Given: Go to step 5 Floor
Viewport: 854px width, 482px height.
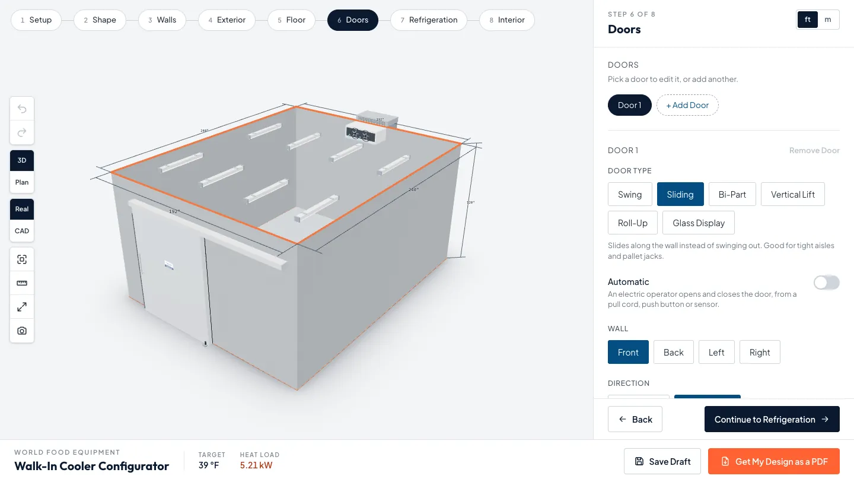Looking at the screenshot, I should [x=291, y=20].
